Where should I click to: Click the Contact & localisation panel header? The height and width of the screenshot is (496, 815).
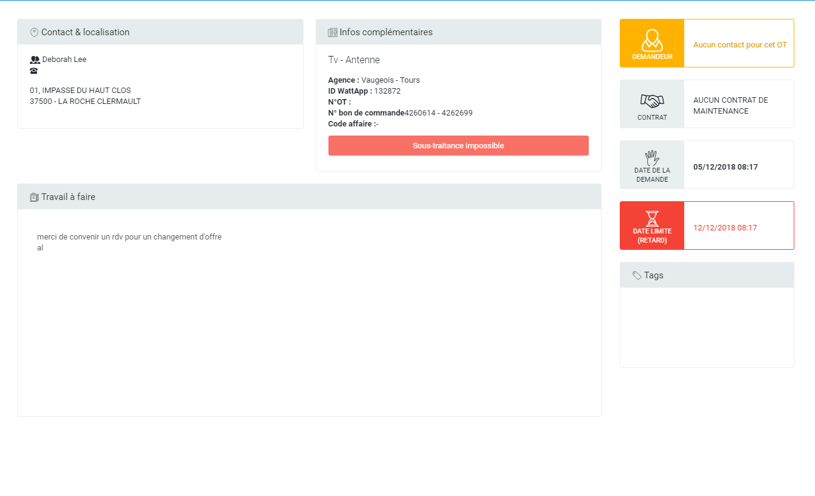point(160,32)
